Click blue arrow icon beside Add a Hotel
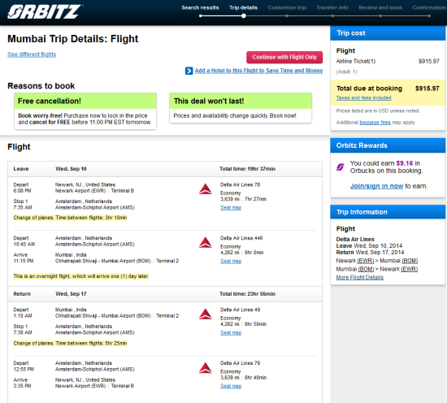447x403 pixels. pos(189,71)
